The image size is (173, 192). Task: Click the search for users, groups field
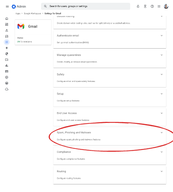click(86, 6)
